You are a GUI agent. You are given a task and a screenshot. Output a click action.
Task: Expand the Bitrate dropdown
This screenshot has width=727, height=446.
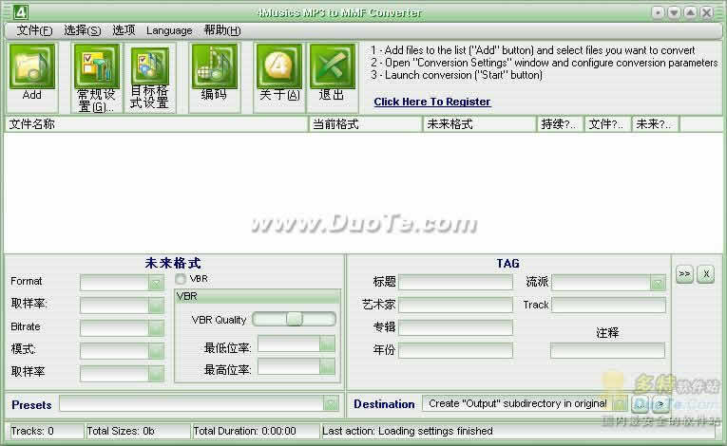click(156, 327)
